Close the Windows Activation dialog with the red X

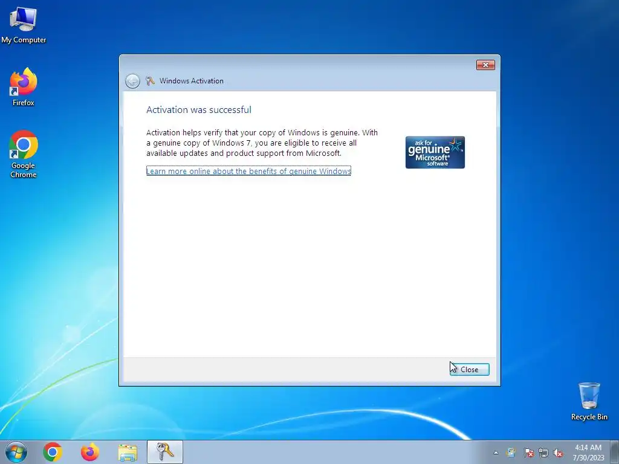(x=485, y=65)
